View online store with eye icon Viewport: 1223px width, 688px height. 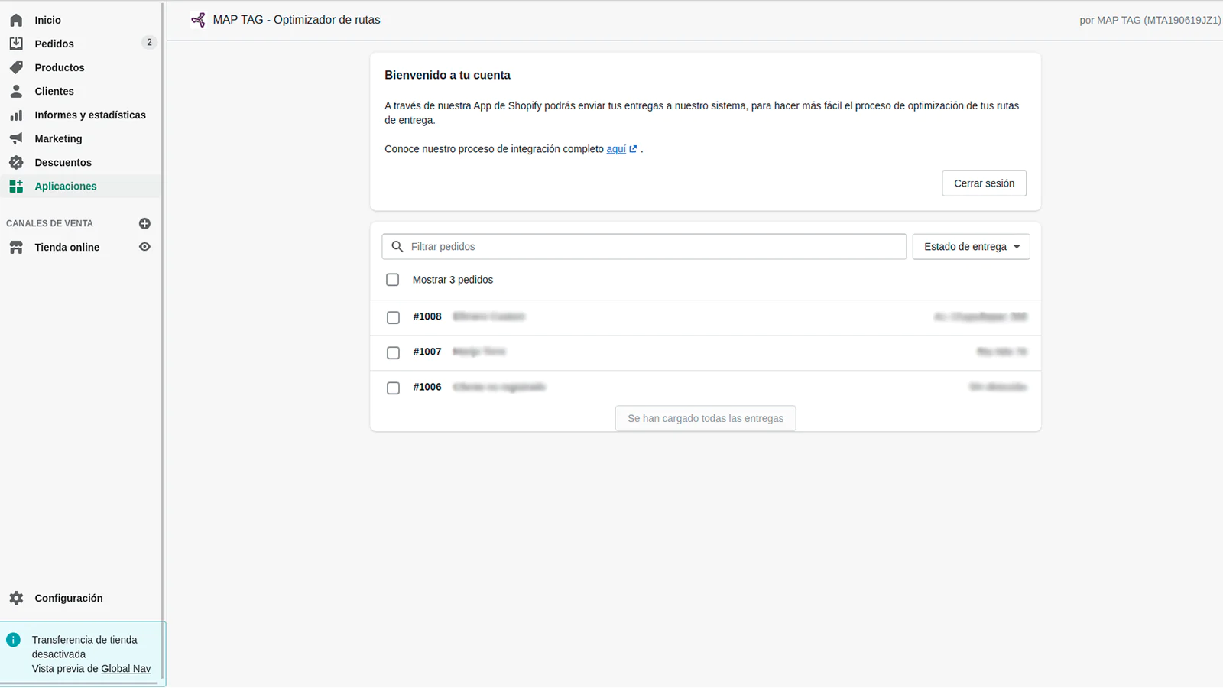[x=144, y=247]
